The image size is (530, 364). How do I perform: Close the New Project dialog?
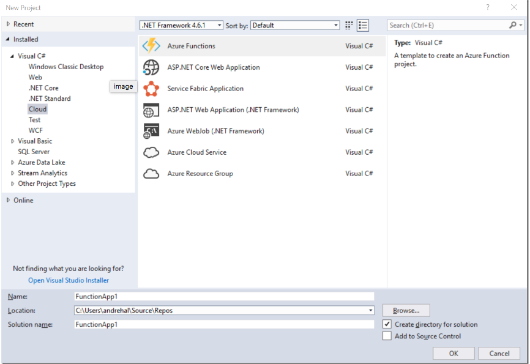coord(513,7)
